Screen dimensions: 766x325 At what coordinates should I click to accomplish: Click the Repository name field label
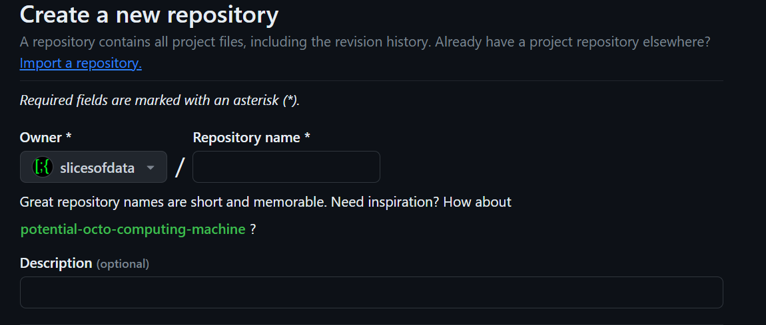tap(252, 138)
